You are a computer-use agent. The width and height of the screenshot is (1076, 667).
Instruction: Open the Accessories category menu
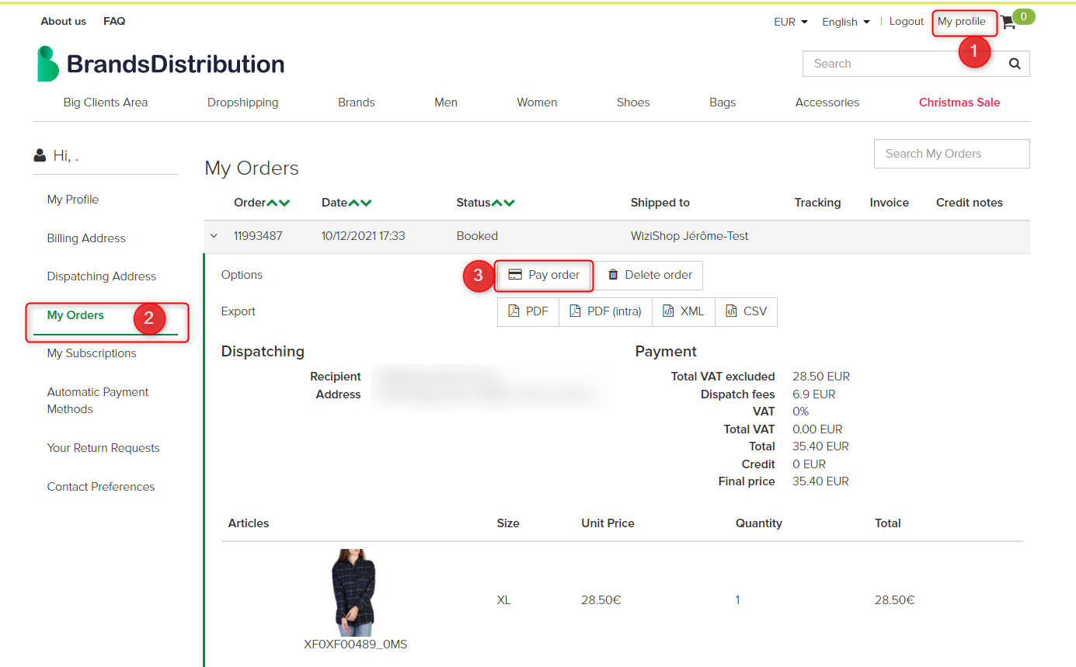point(827,102)
